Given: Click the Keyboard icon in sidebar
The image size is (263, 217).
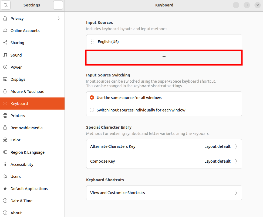Looking at the screenshot, I should point(5,104).
